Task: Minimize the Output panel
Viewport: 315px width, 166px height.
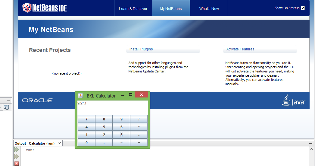Action: click(311, 143)
